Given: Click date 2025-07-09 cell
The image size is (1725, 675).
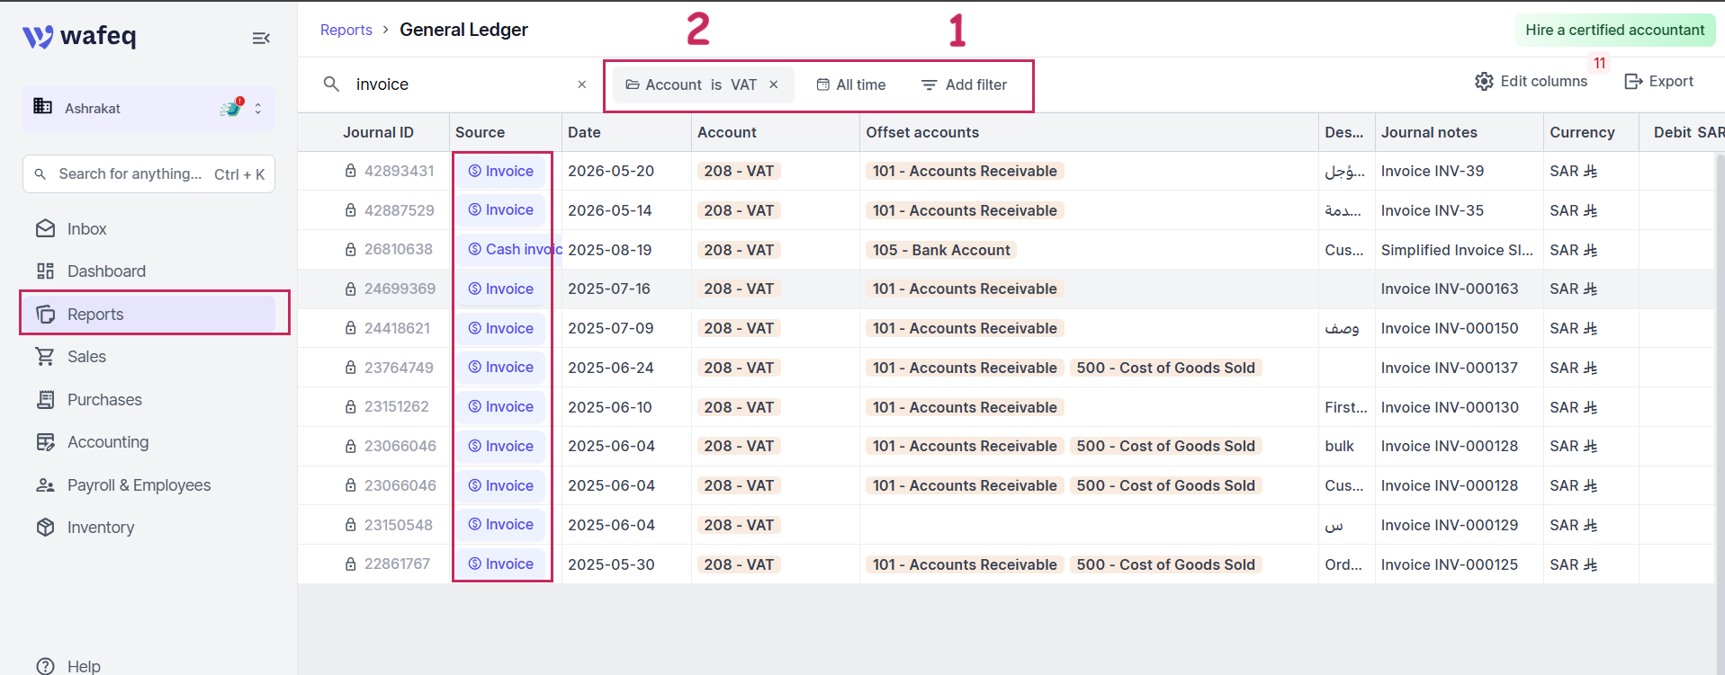Looking at the screenshot, I should click(611, 328).
